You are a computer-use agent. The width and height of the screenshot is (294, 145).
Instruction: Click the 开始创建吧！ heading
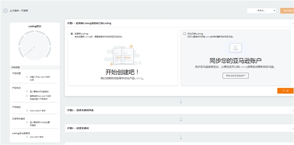click(123, 72)
